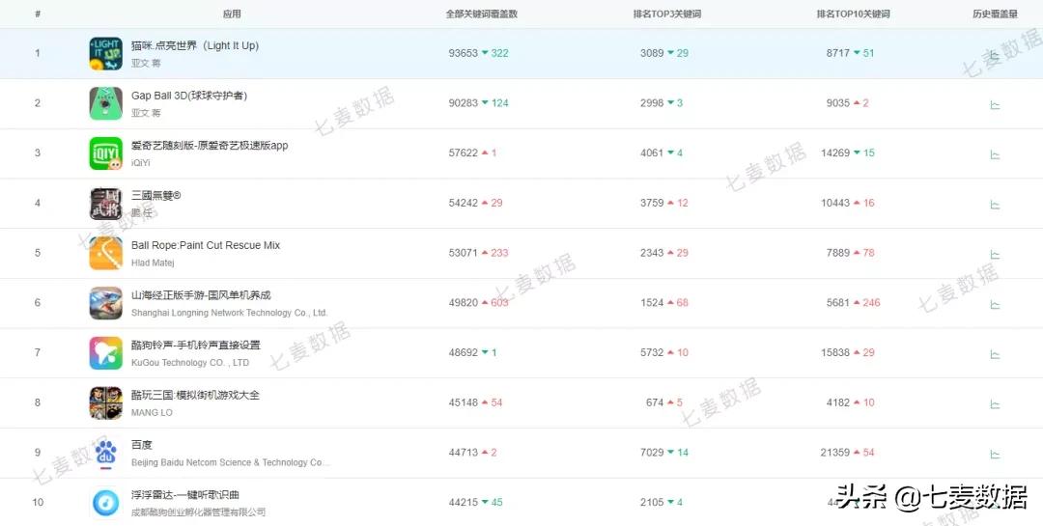Image resolution: width=1043 pixels, height=526 pixels.
Task: Sort by 排名TOP10关键词 column header
Action: 854,14
